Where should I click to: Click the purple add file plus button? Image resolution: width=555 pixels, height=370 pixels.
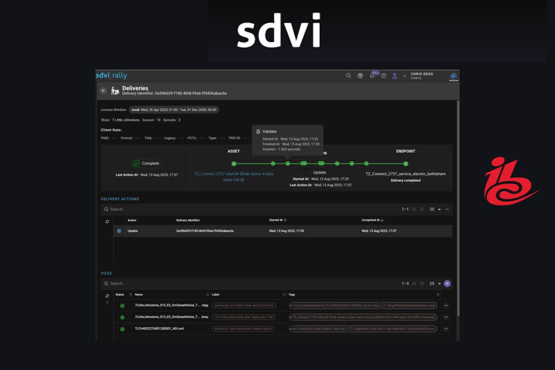(447, 284)
